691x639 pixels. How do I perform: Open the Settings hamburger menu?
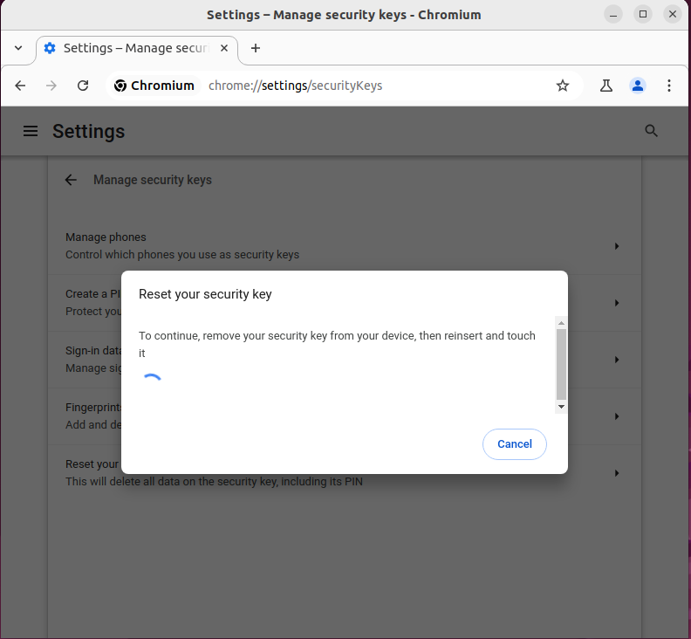click(x=31, y=131)
